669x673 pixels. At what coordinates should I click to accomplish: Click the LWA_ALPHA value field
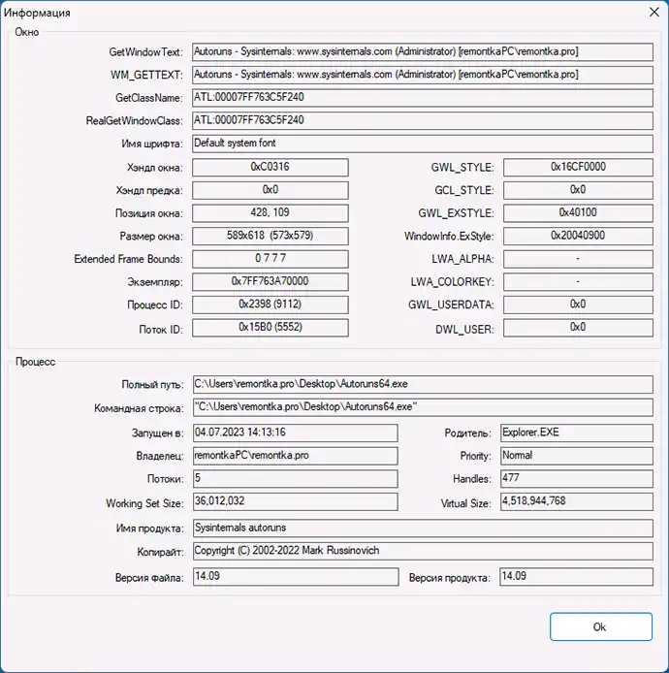[578, 259]
